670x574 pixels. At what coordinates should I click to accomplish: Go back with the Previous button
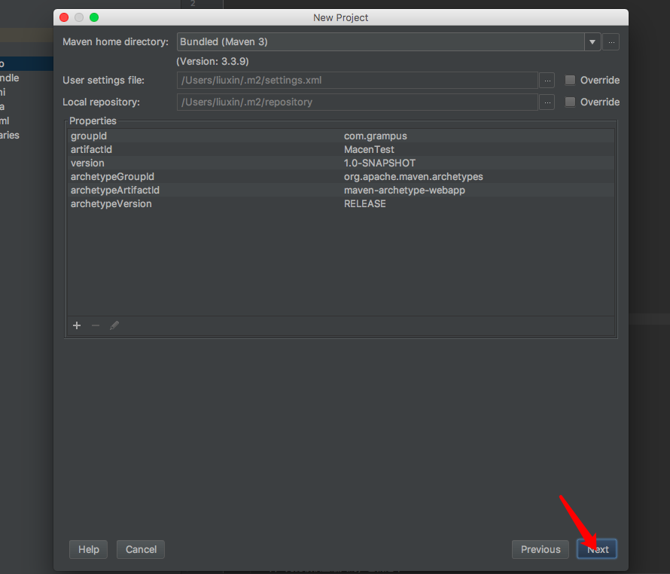(x=541, y=549)
